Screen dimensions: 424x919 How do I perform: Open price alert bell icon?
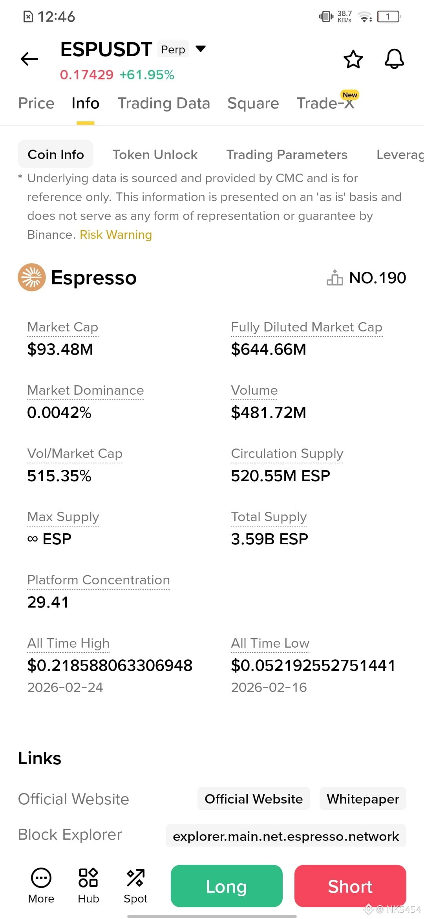point(394,59)
